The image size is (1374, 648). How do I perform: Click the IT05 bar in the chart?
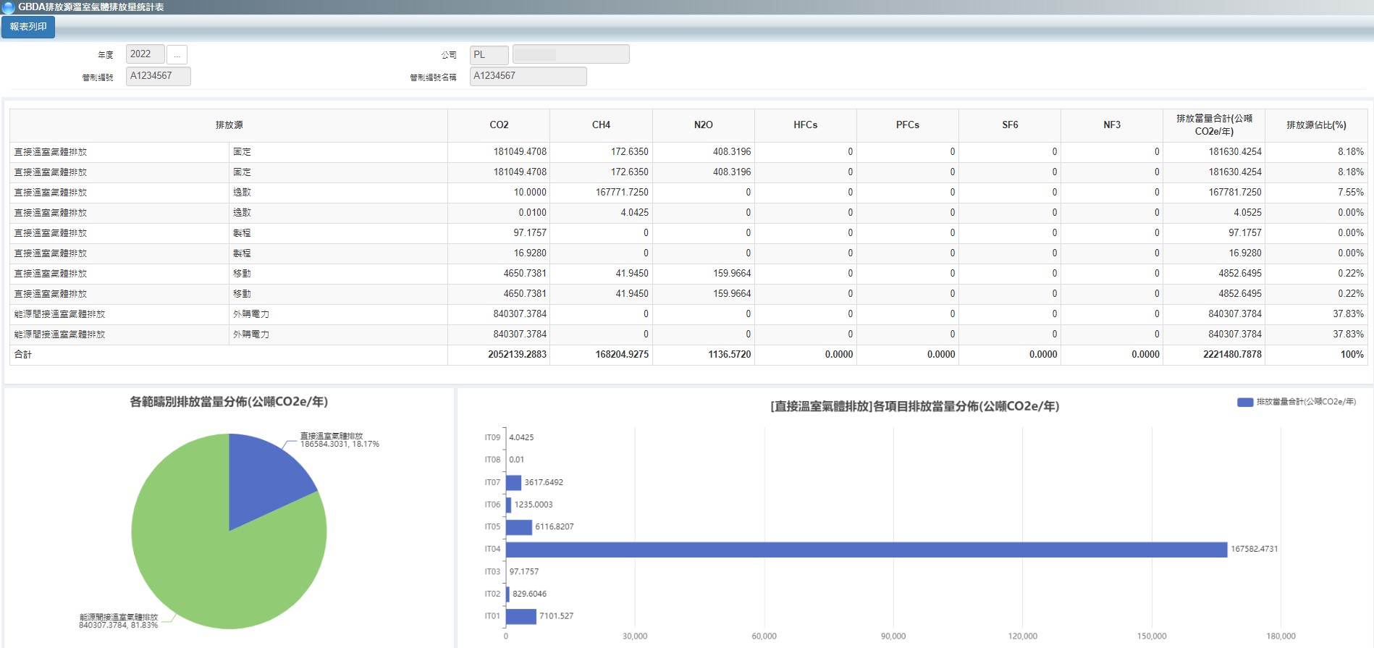click(519, 527)
